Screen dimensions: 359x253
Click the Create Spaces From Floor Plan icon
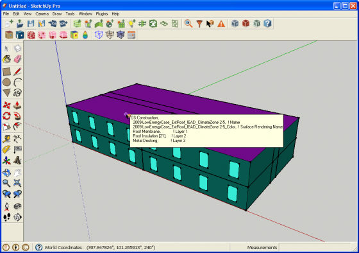coord(164,24)
